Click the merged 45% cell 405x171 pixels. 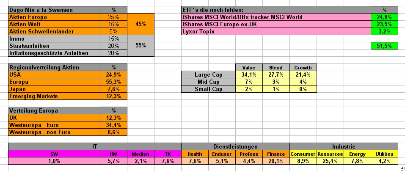[141, 24]
